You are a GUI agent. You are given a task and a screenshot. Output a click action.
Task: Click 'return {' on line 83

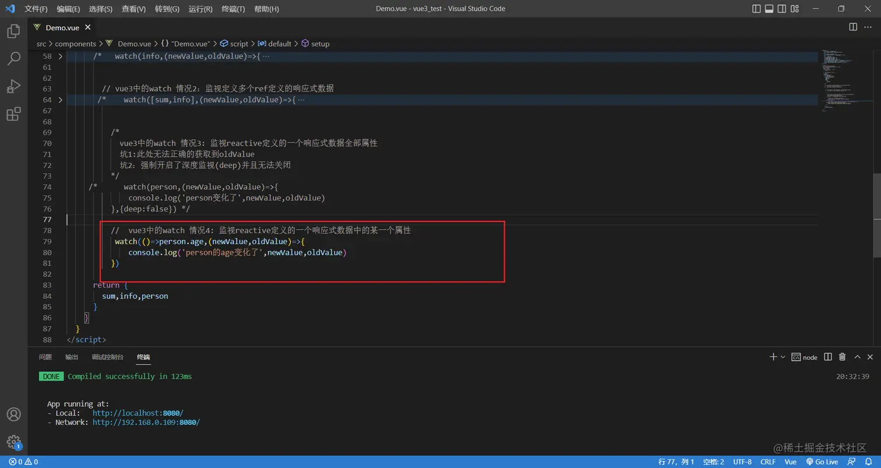tap(110, 285)
